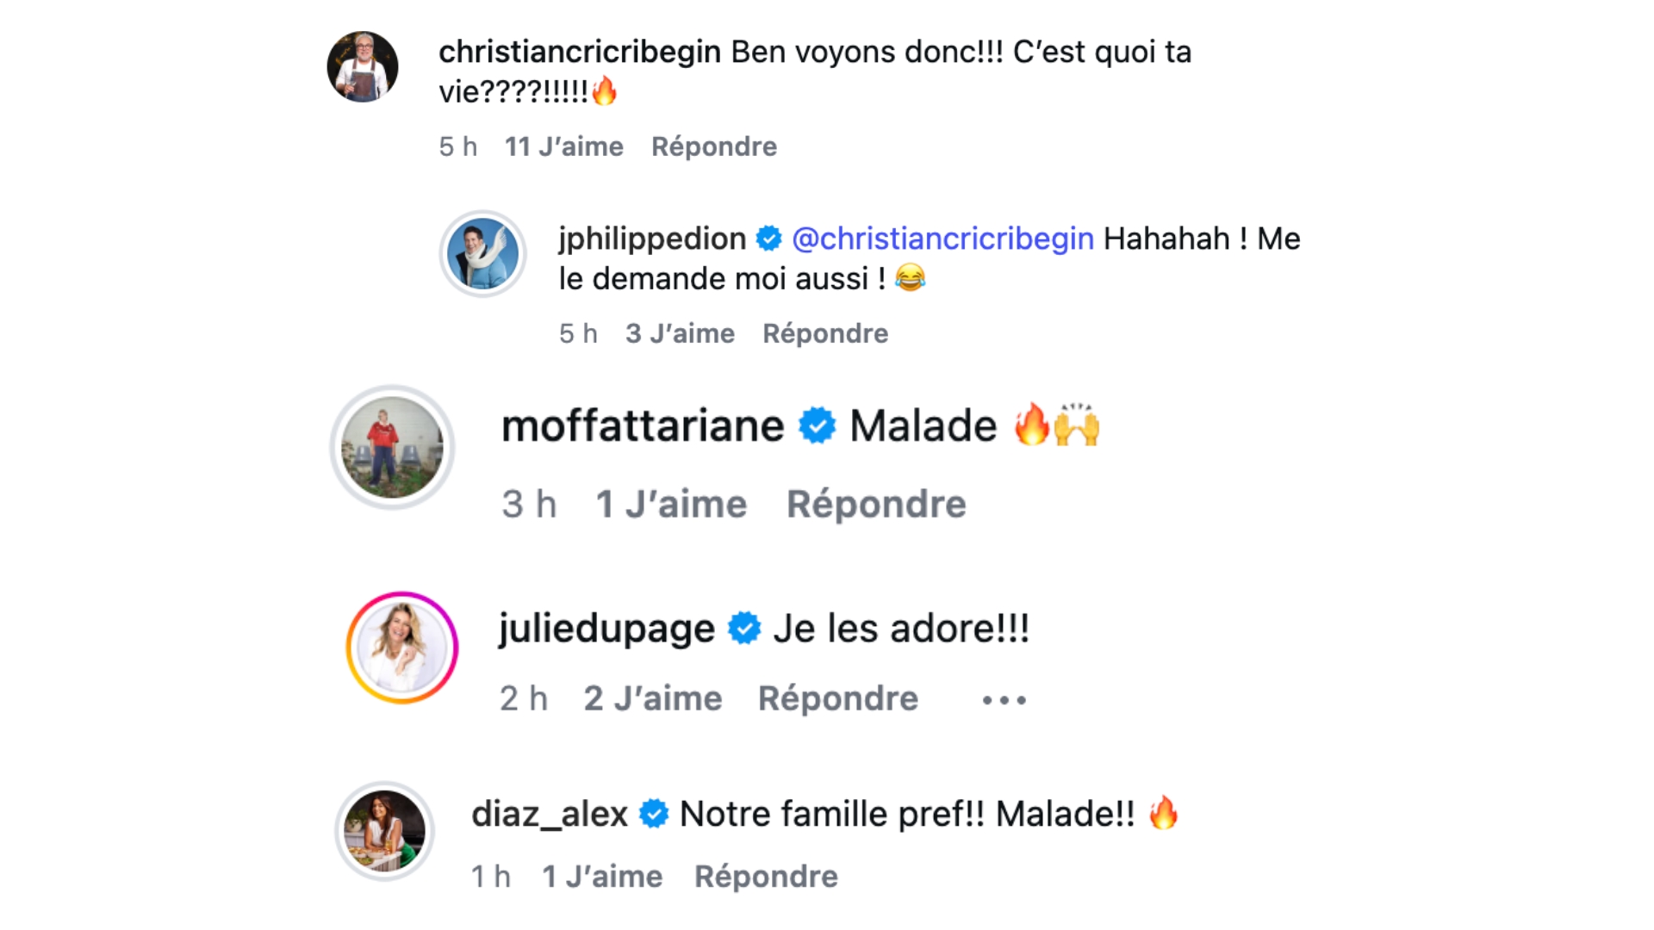Reply to moffattariane's Malade comment
The width and height of the screenshot is (1654, 930).
click(876, 505)
